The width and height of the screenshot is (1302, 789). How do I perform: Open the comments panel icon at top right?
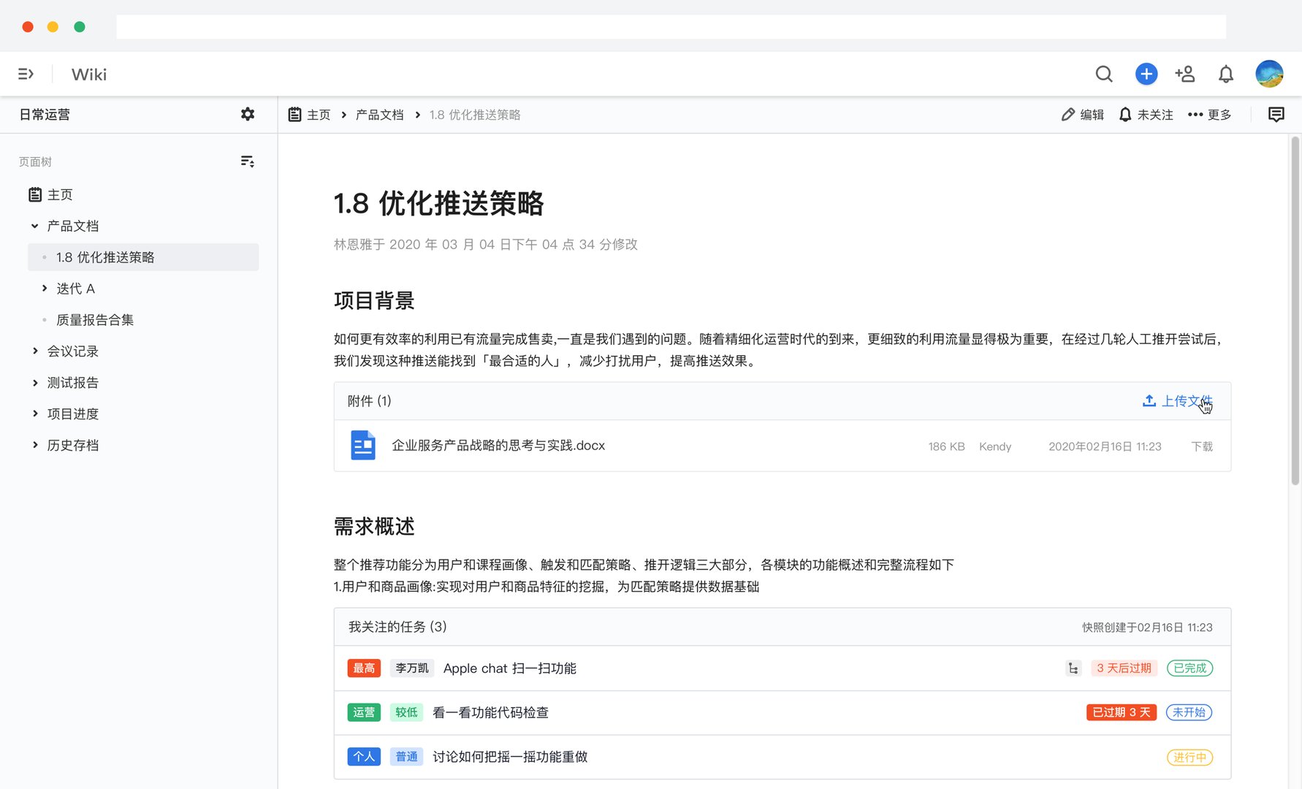coord(1276,114)
